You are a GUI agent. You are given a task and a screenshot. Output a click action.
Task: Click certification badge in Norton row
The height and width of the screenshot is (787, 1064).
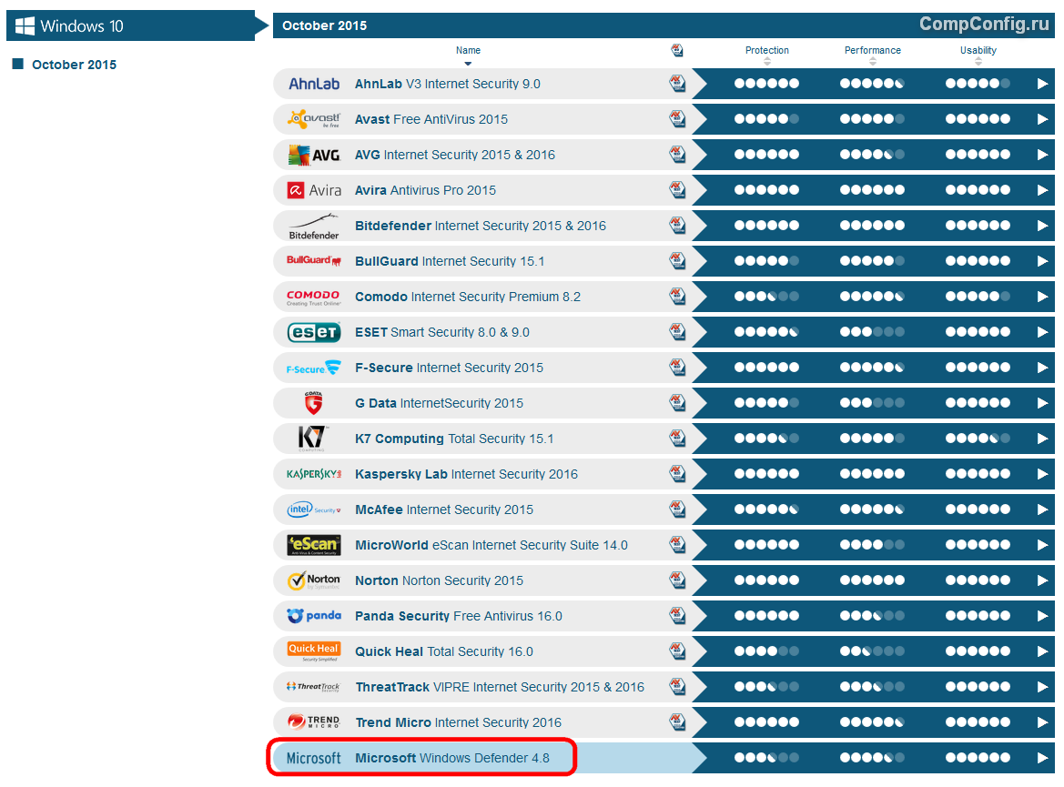(x=677, y=580)
